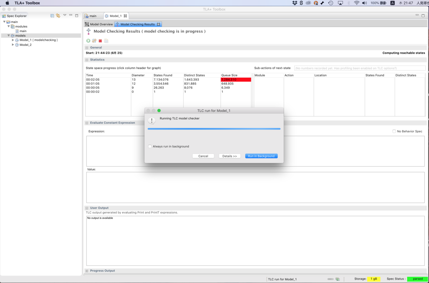Click the Details >> button

click(230, 156)
